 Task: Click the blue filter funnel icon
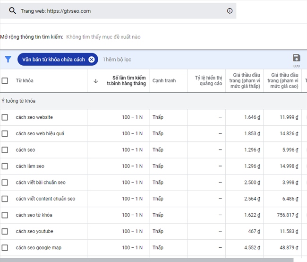tap(8, 60)
